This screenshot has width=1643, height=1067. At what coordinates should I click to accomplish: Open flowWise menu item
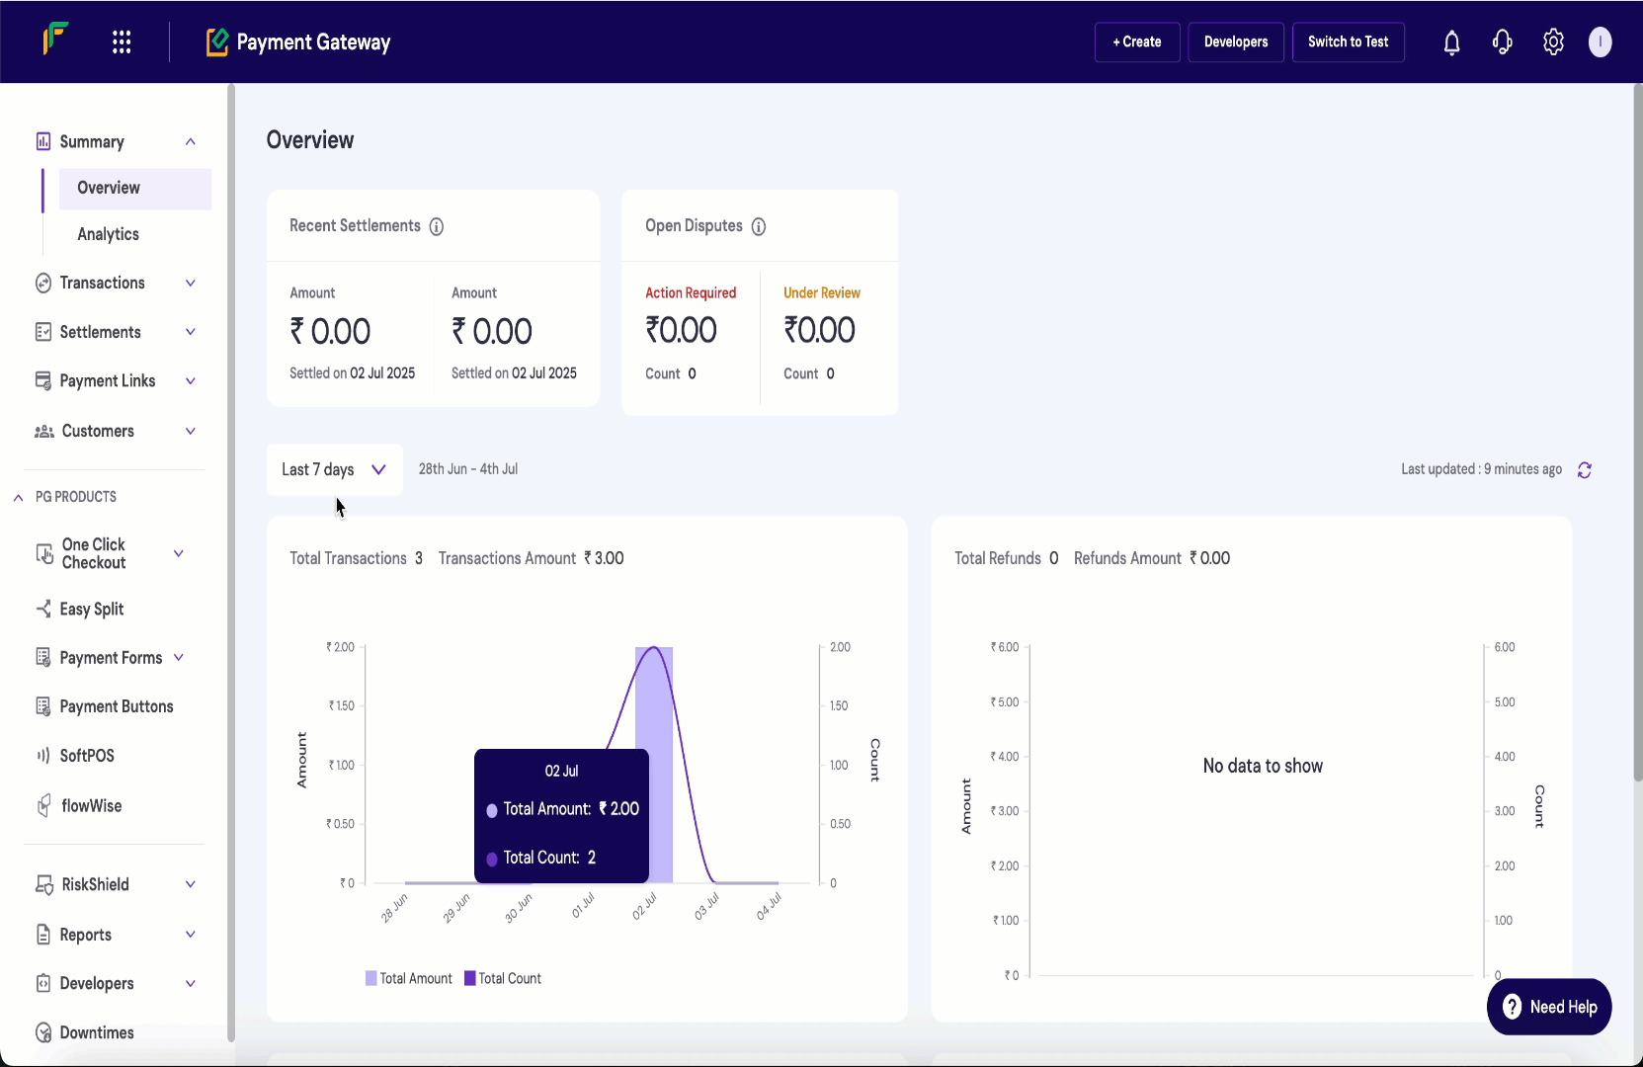[92, 806]
